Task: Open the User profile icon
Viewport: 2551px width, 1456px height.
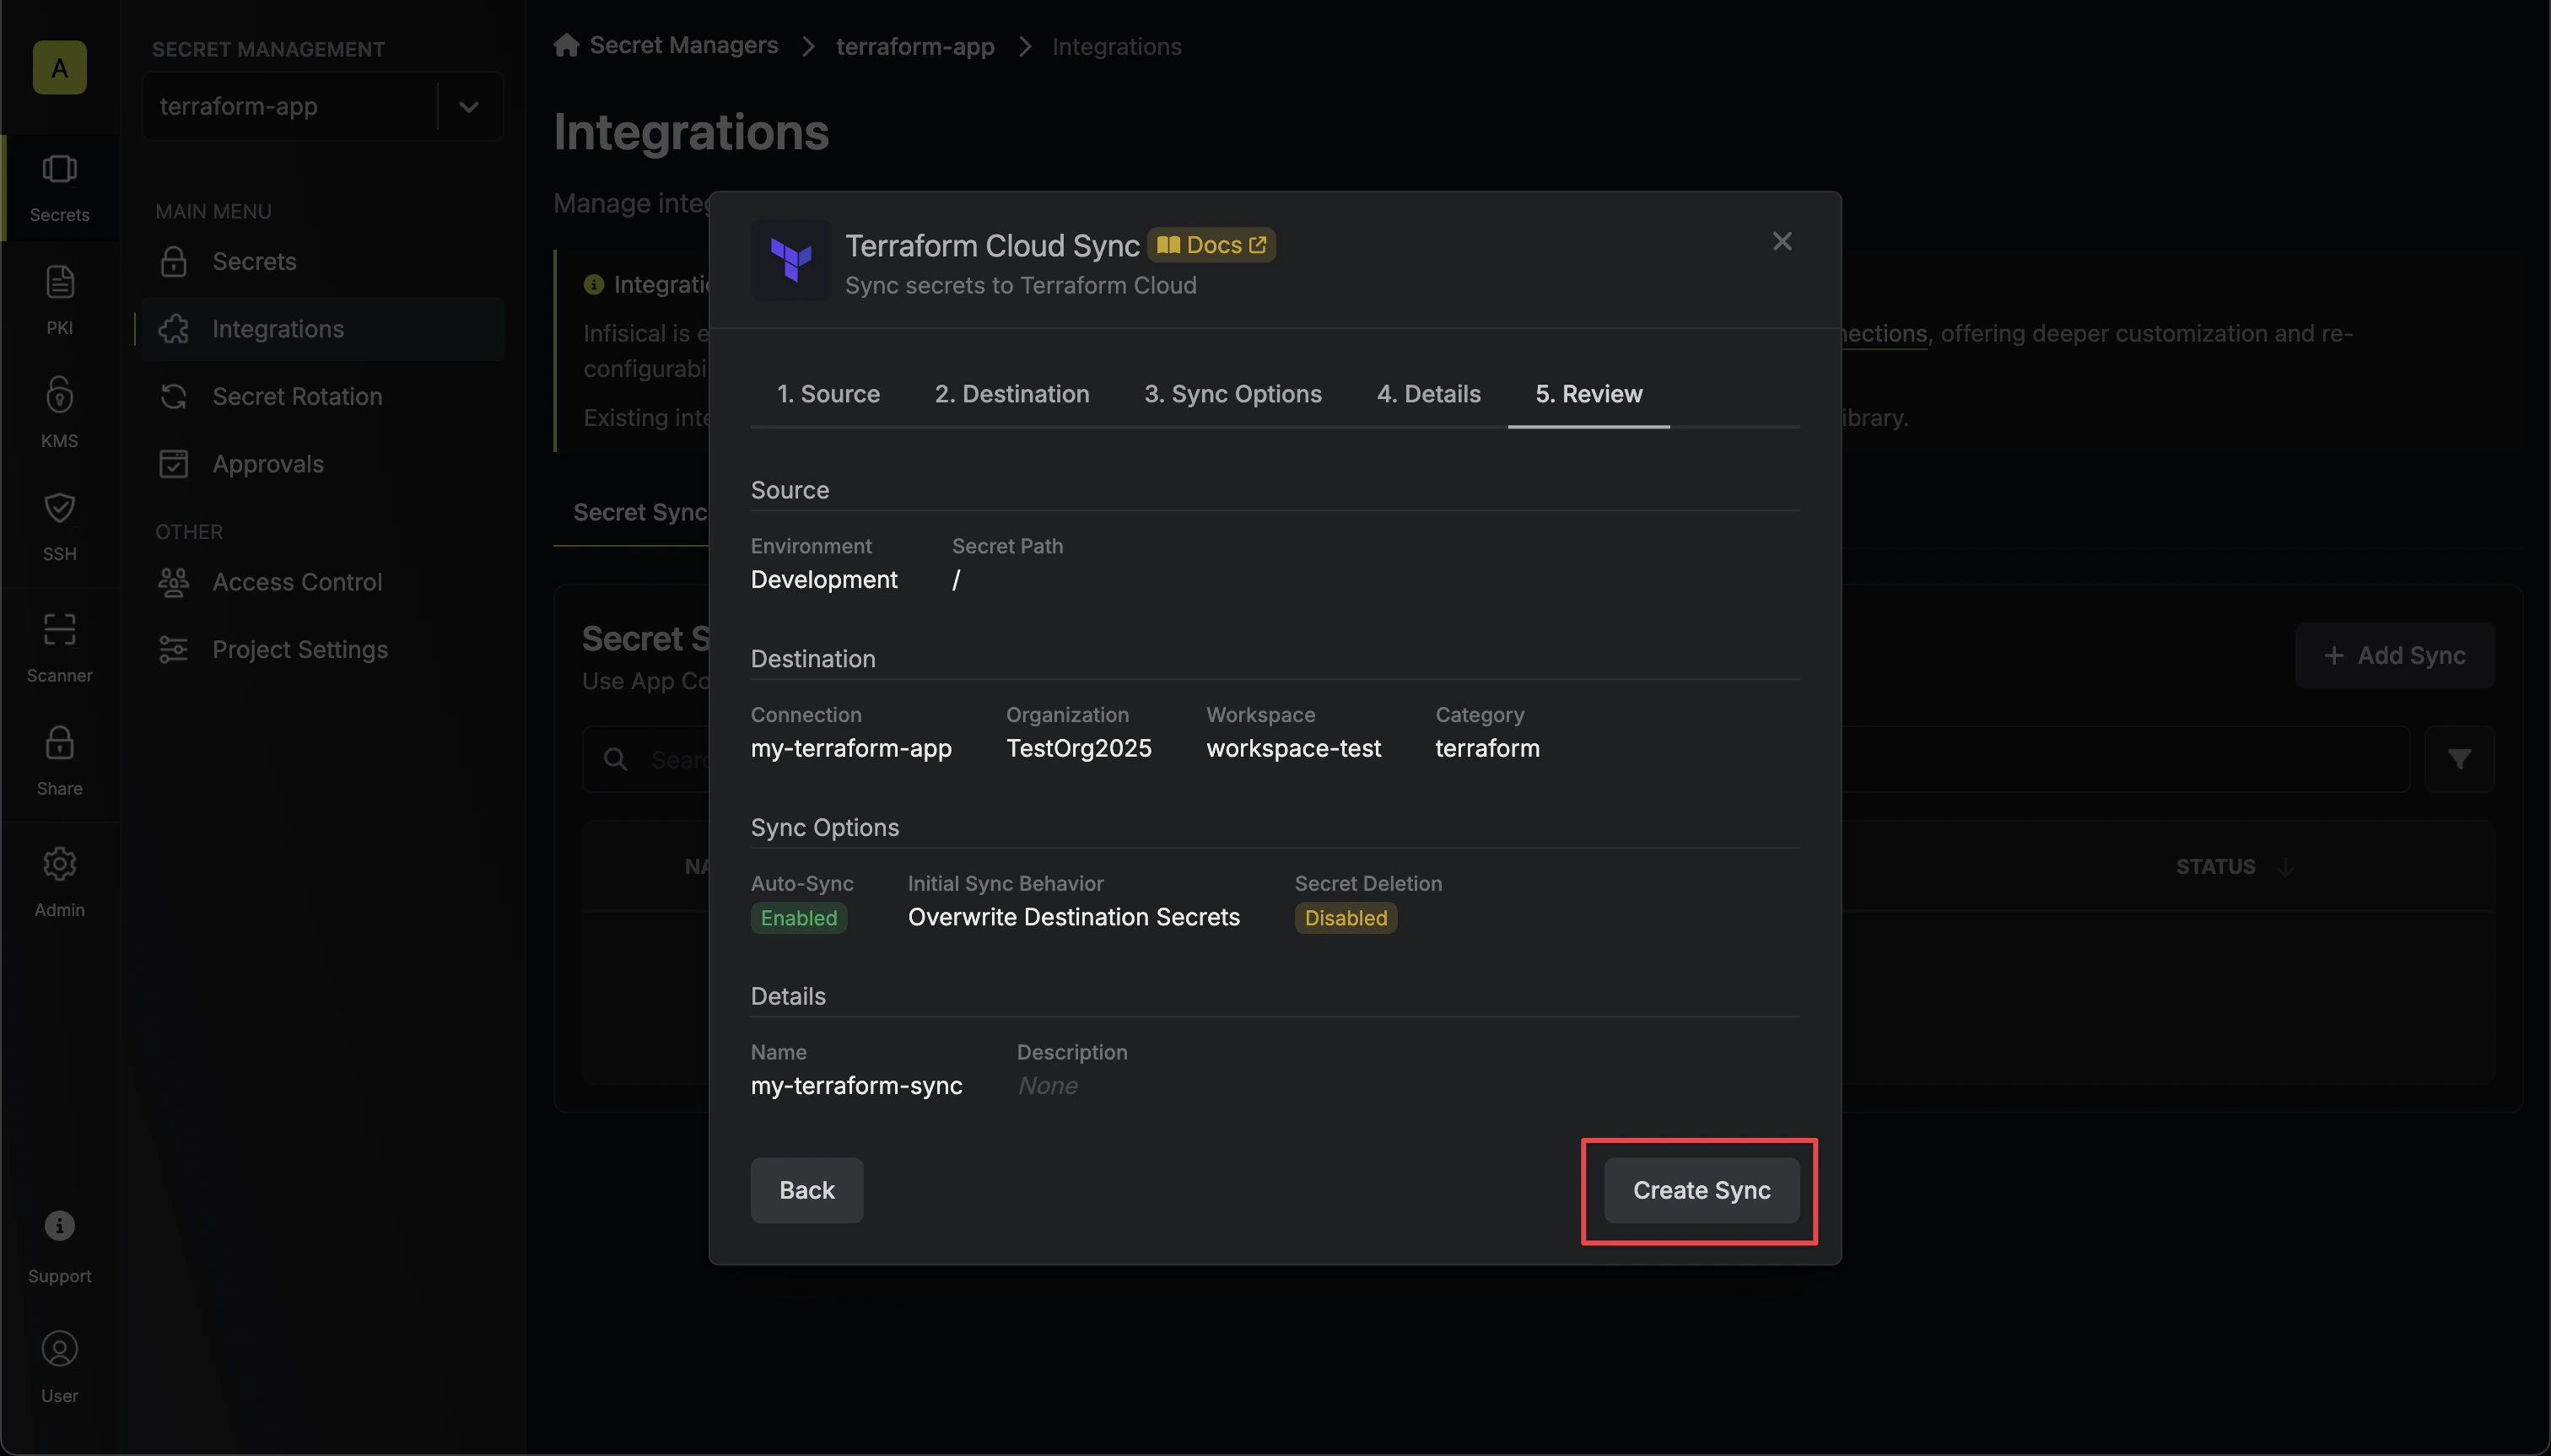Action: (59, 1367)
